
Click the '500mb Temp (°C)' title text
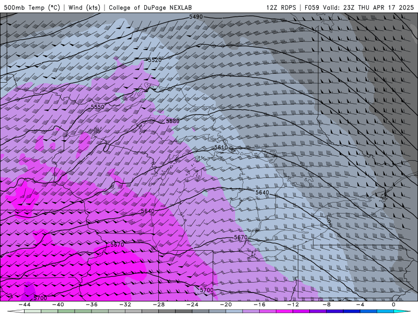pos(32,7)
